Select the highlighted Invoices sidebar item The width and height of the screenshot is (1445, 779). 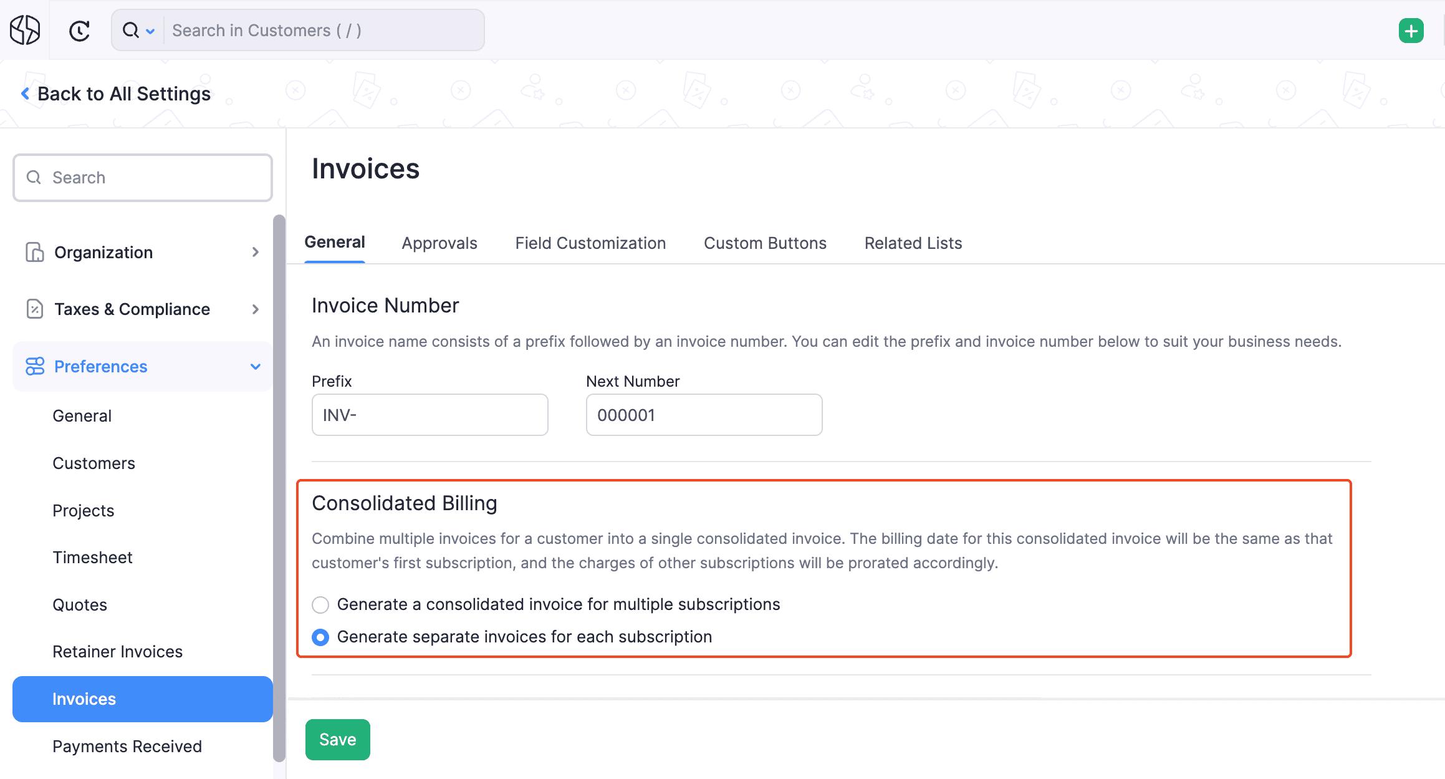coord(143,699)
